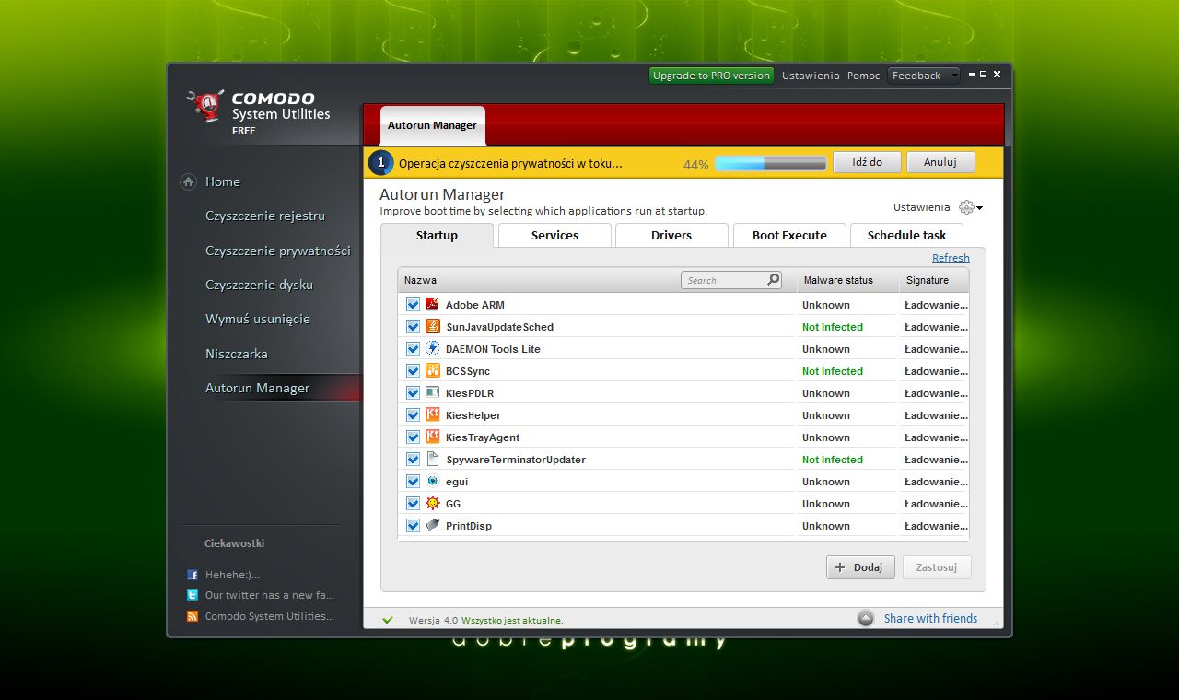Click the Adobe ARM application icon

click(433, 305)
